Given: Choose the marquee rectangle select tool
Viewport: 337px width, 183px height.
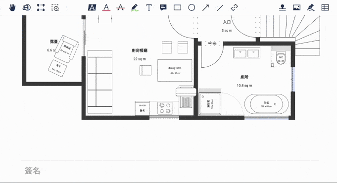Looking at the screenshot, I should tap(41, 8).
